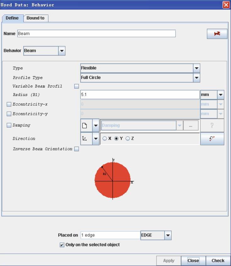
Task: Enable the Variable Beam Profil checkbox
Action: [x=76, y=86]
